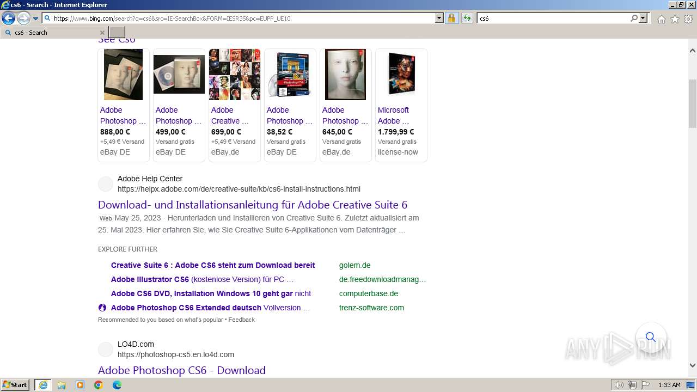This screenshot has height=392, width=697.
Task: Open the Favorites star icon
Action: click(675, 19)
